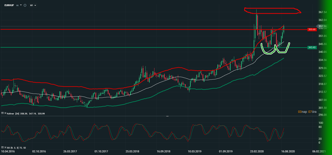
Task: Open SO indicator settings icon
Action: pos(2,147)
